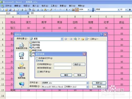Click the column H header
The image size is (132, 99).
122,17
